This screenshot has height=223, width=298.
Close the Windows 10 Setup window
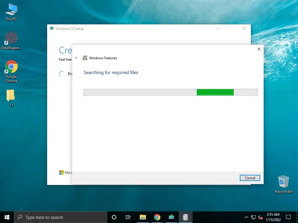(244, 29)
